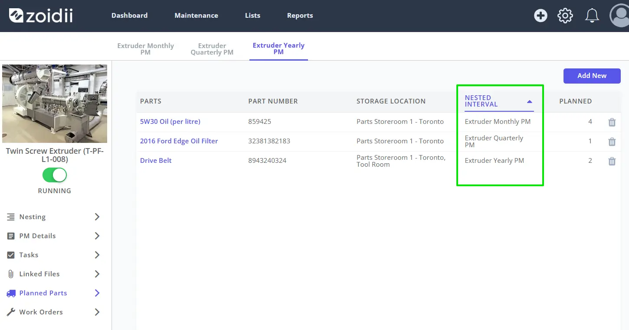This screenshot has width=629, height=330.
Task: Sort by the PARTS column header
Action: coord(151,101)
